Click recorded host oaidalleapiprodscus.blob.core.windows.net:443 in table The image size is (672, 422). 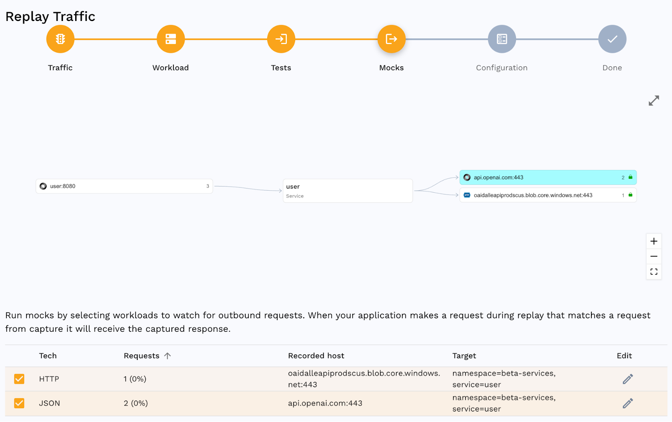coord(364,379)
